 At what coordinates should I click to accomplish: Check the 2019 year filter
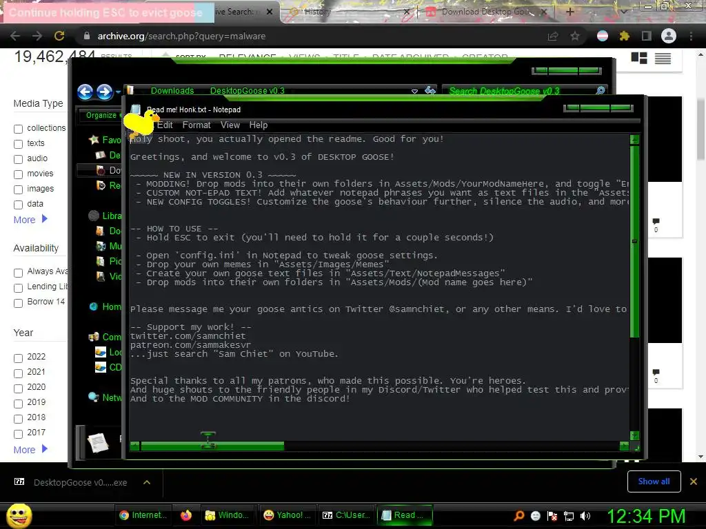point(18,404)
